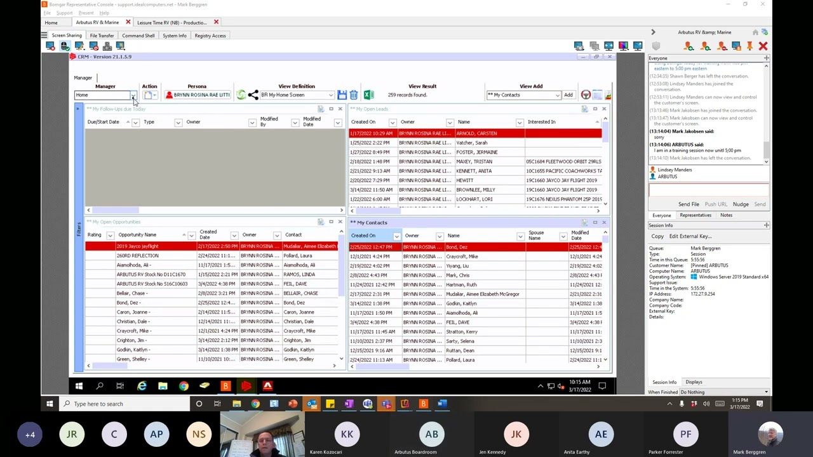Open the Type column filter dropdown
Screen dimensions: 813x457
[x=178, y=122]
